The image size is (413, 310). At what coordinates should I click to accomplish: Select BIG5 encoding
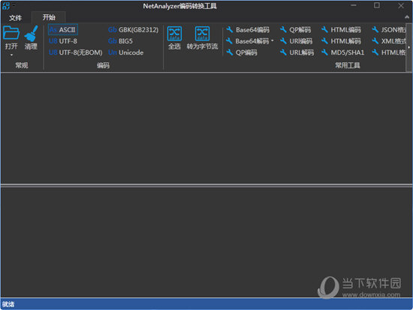coord(120,41)
